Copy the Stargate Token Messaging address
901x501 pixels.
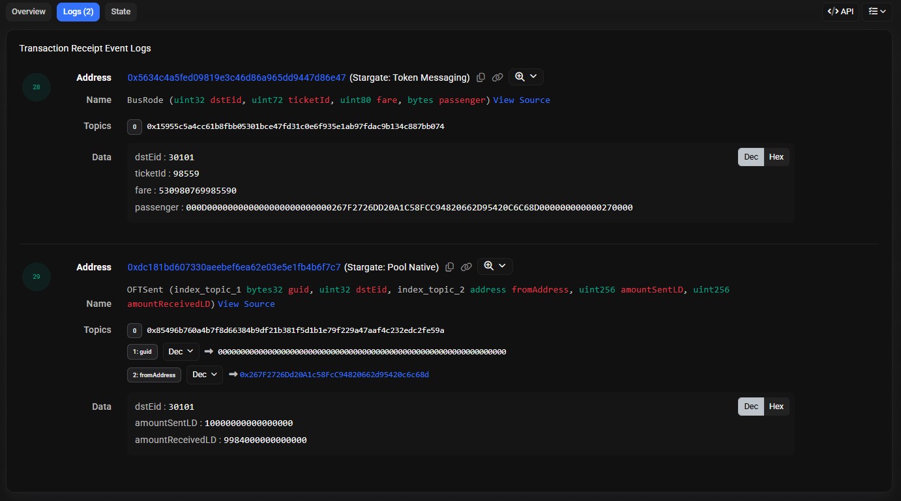pos(480,78)
